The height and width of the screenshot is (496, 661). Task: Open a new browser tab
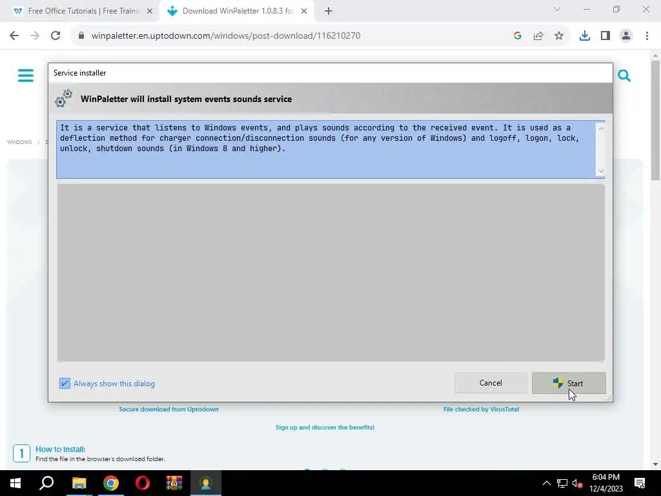click(329, 11)
